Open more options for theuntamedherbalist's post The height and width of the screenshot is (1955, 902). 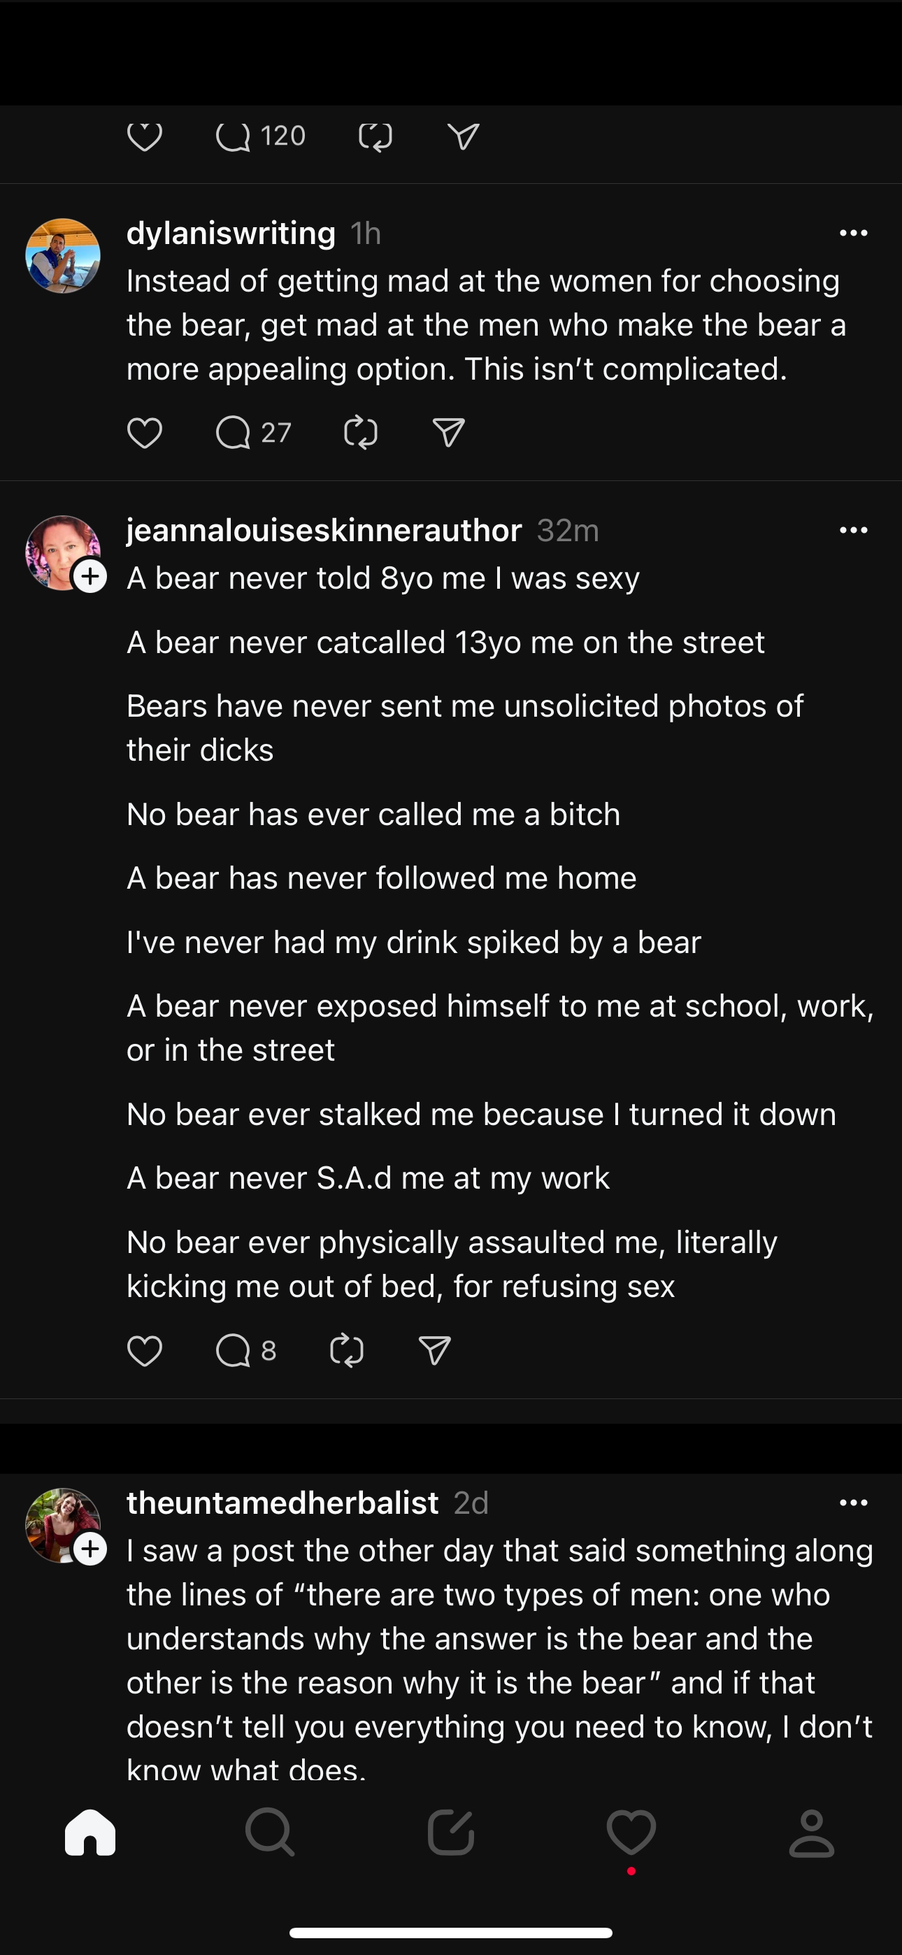[854, 1503]
